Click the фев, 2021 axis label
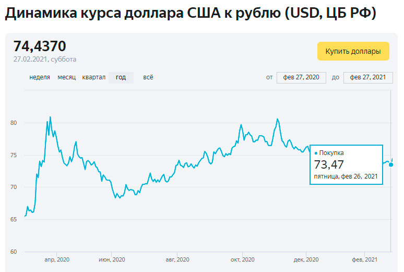Viewport: 404px width, 272px height. click(x=364, y=259)
